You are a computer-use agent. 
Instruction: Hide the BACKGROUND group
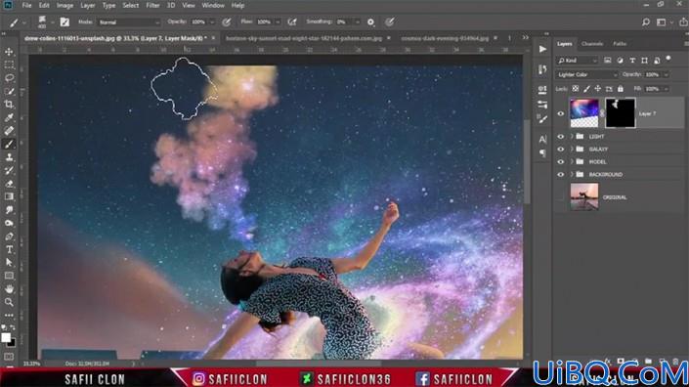coord(561,175)
